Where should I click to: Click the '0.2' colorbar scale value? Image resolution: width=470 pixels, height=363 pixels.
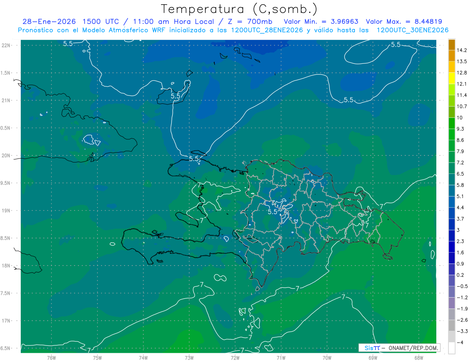(461, 275)
